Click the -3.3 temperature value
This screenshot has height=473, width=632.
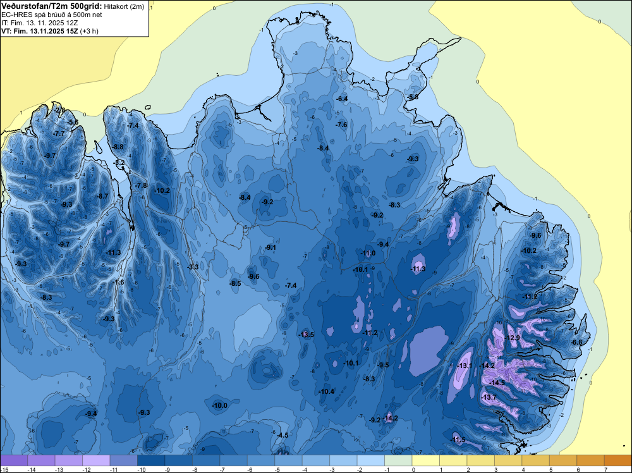pos(193,267)
